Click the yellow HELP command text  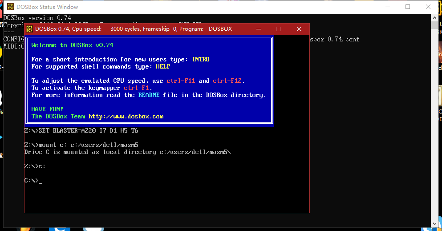tap(163, 66)
